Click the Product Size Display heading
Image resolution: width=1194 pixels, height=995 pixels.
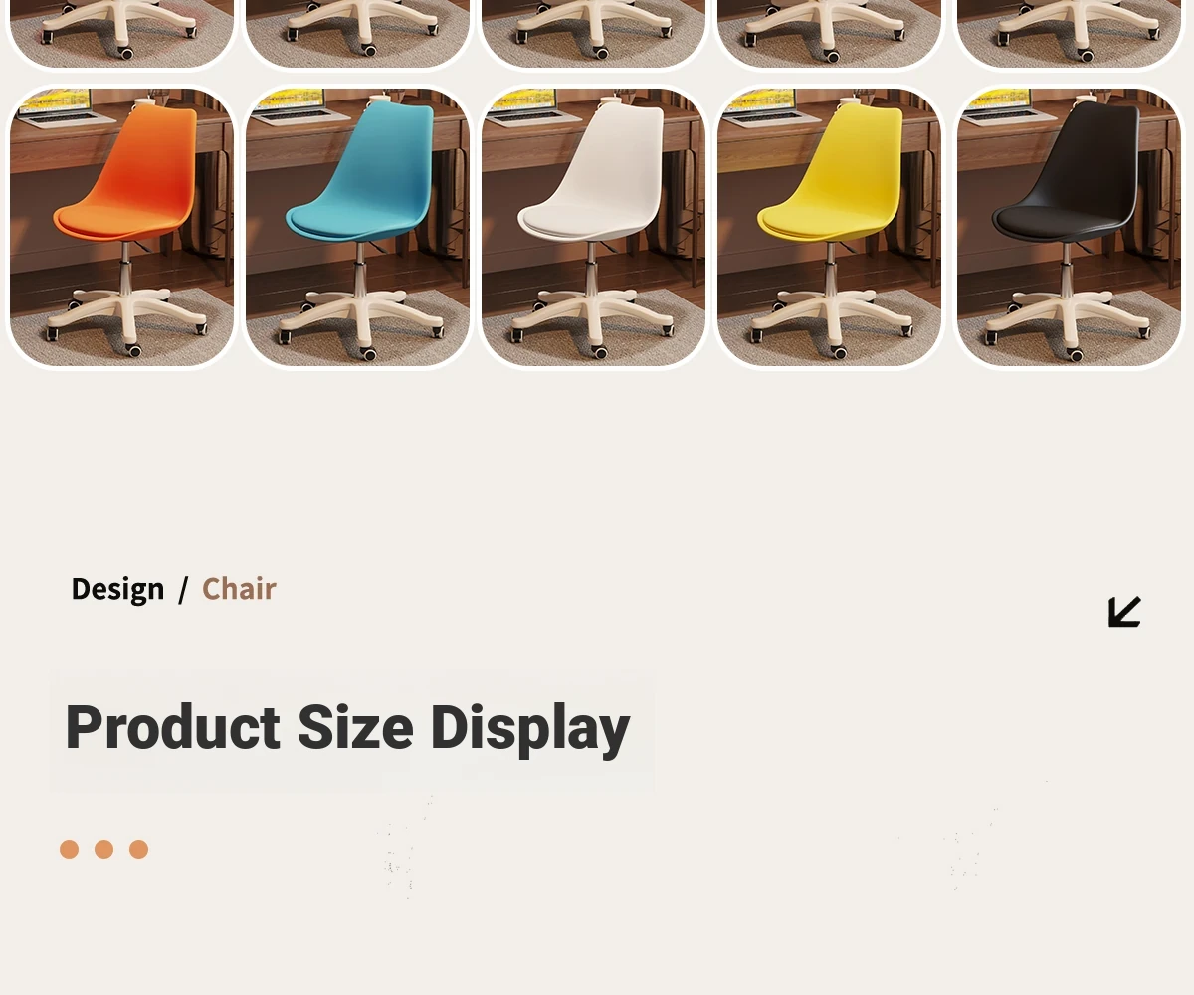point(347,727)
